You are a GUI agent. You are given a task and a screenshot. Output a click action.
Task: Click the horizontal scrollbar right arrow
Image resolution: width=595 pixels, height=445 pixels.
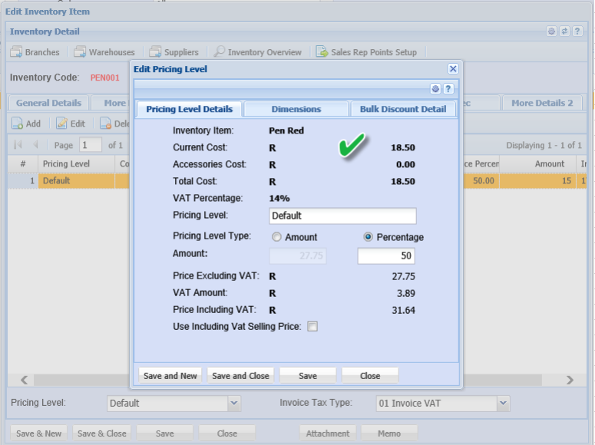coord(570,380)
